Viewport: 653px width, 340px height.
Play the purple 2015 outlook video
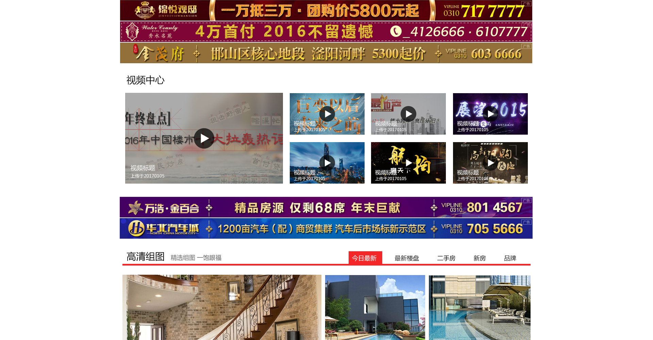click(490, 114)
